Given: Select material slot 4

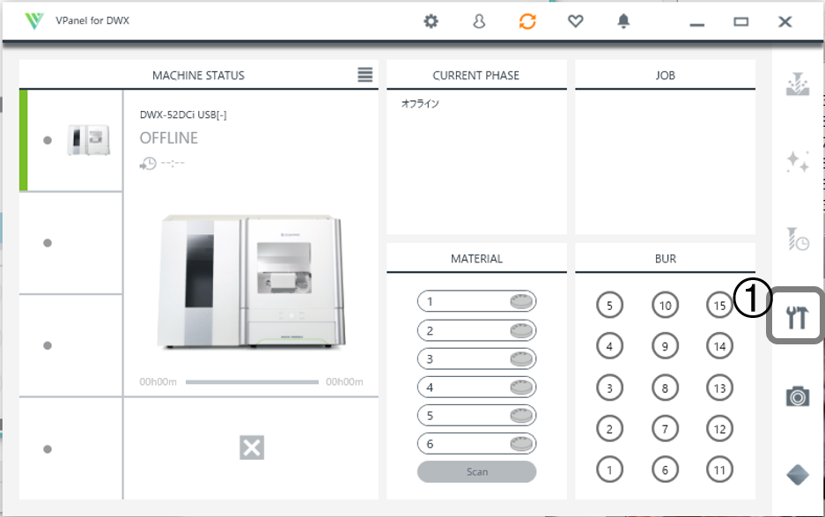Looking at the screenshot, I should click(x=476, y=388).
